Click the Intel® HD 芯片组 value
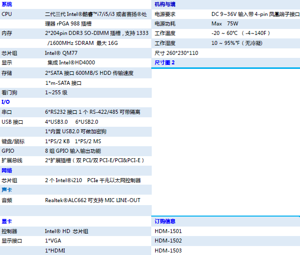 point(66,231)
